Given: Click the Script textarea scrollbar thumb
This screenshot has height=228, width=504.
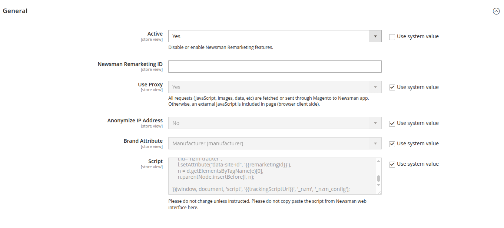Looking at the screenshot, I should (x=378, y=178).
